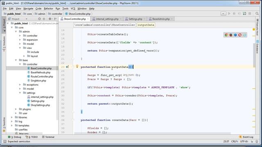Open the Remote Host side panel
Screen dimensions: 262x147
tap(257, 27)
